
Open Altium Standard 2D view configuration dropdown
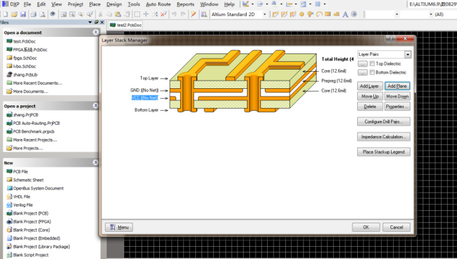(x=264, y=14)
